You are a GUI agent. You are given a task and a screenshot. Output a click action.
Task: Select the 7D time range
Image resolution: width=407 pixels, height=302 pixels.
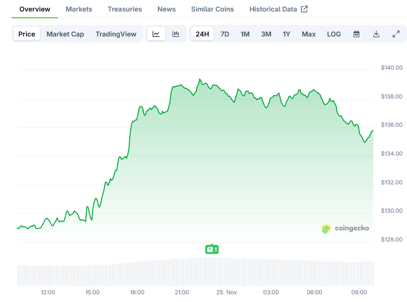[x=224, y=34]
